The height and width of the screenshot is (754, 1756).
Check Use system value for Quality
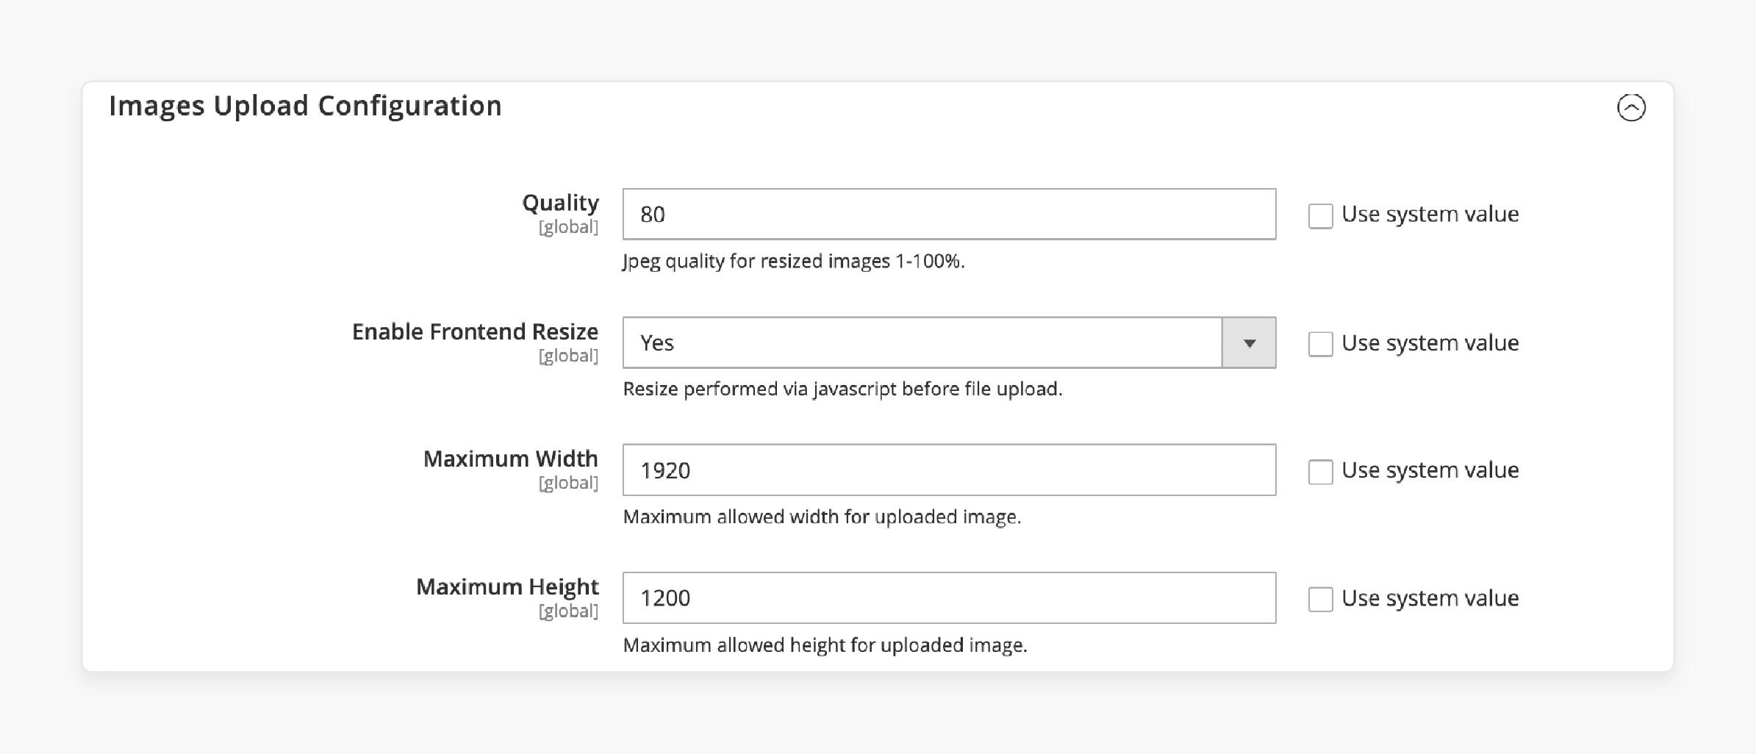(x=1320, y=216)
